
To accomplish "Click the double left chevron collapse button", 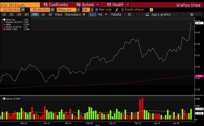I will (129, 14).
